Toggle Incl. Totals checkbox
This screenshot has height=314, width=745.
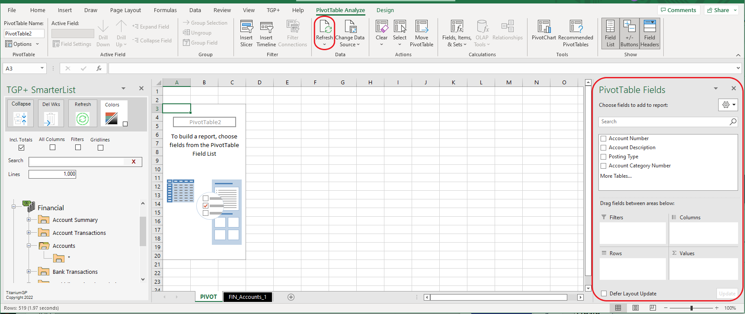21,148
